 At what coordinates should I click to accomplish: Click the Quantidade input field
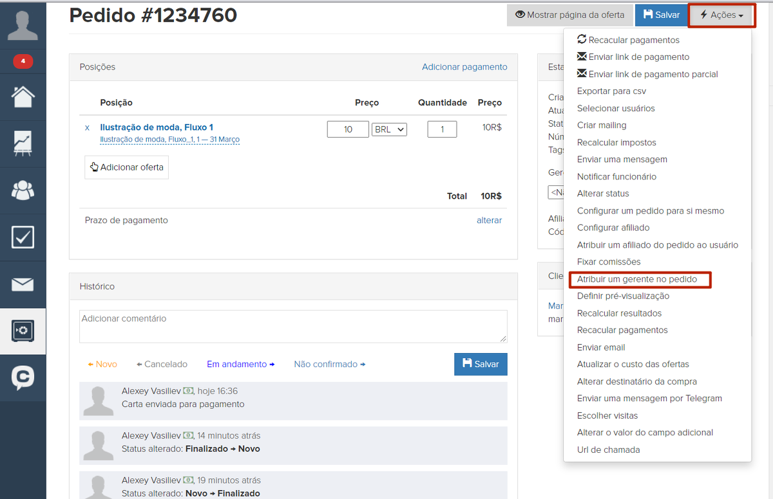(442, 129)
